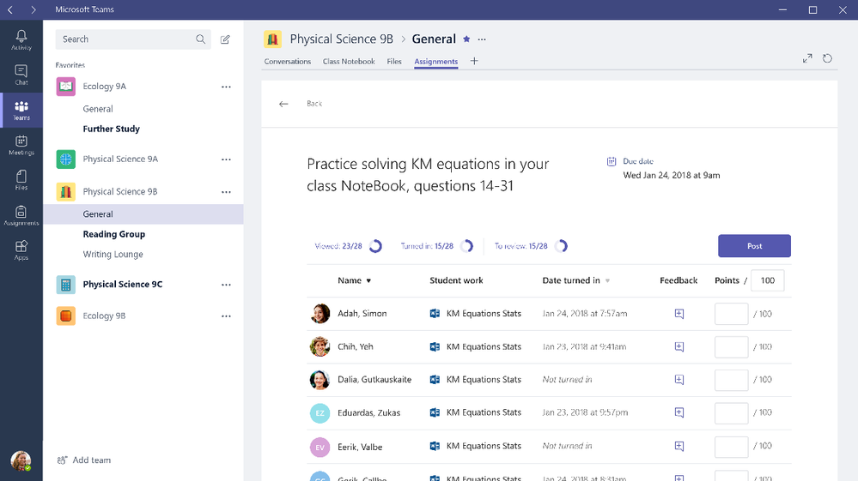Open Physical Science 9C team icon
The image size is (858, 481).
(x=65, y=285)
